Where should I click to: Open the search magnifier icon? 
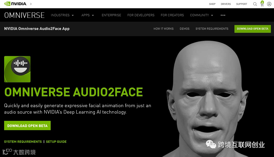255,4
